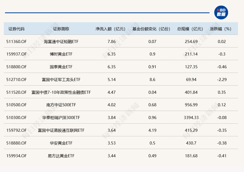Click 华泰柏瑞沪深300ETF fund name

pos(61,117)
